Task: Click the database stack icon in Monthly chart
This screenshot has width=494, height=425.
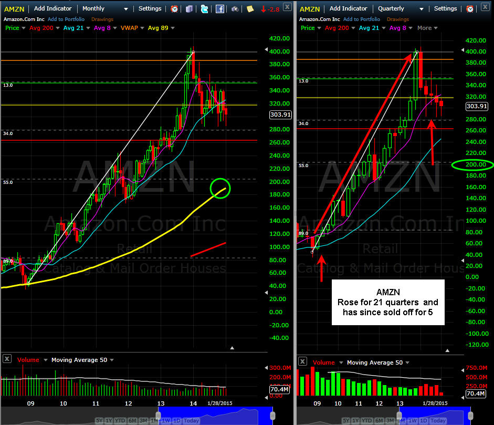Action: click(189, 9)
